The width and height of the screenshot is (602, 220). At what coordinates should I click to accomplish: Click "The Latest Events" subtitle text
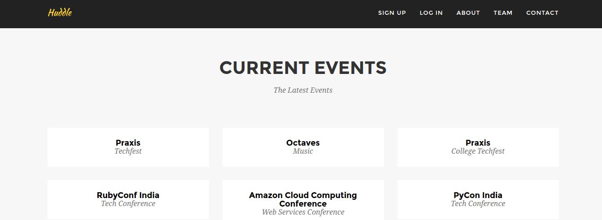[x=303, y=90]
